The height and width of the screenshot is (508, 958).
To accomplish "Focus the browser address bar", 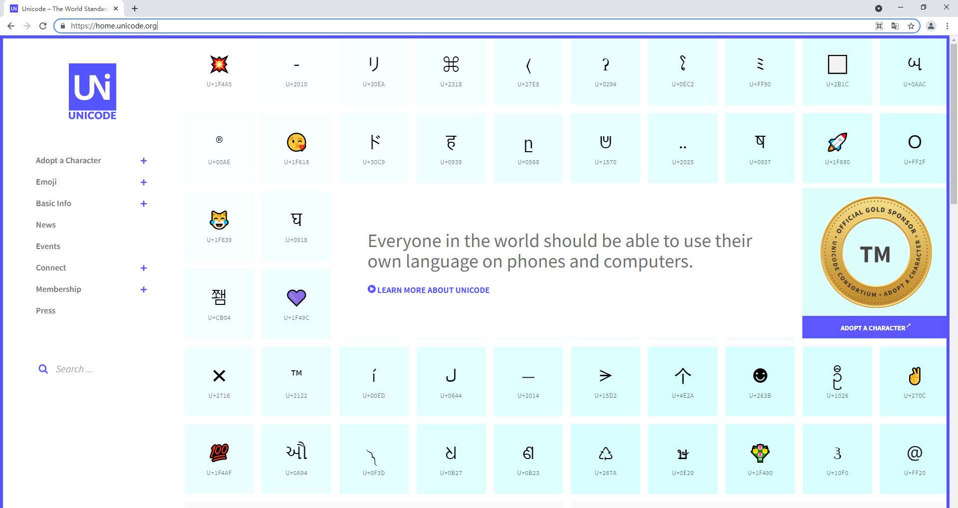I will (464, 26).
